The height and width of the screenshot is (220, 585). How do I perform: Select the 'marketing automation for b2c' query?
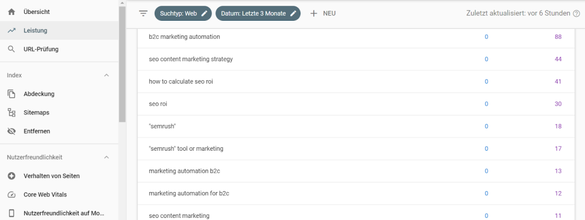pyautogui.click(x=356, y=193)
